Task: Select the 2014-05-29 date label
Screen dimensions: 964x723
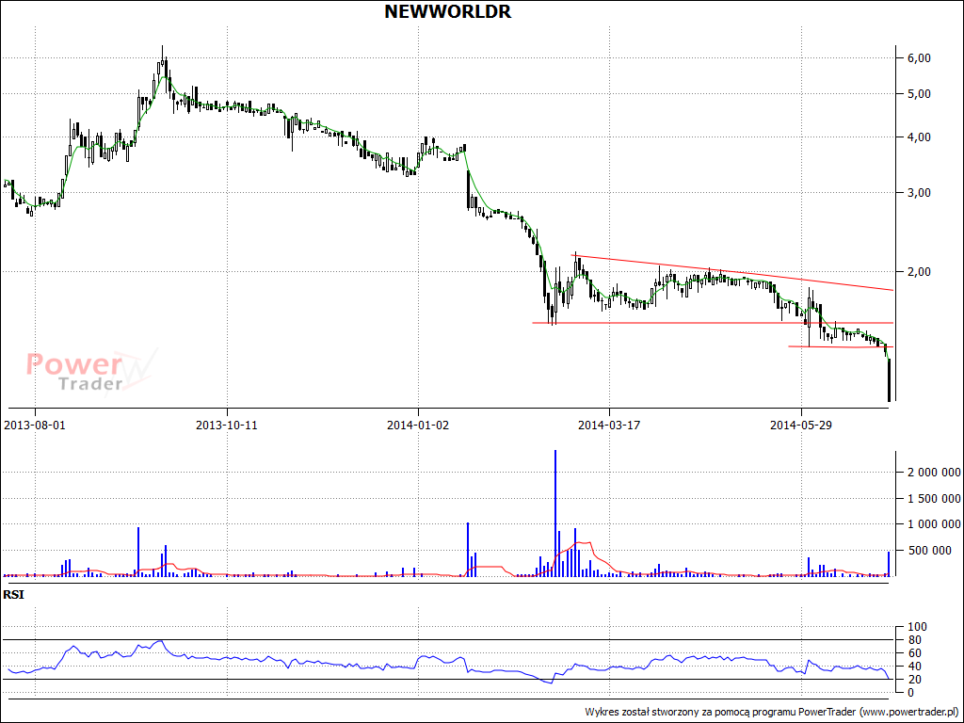Action: [x=801, y=425]
